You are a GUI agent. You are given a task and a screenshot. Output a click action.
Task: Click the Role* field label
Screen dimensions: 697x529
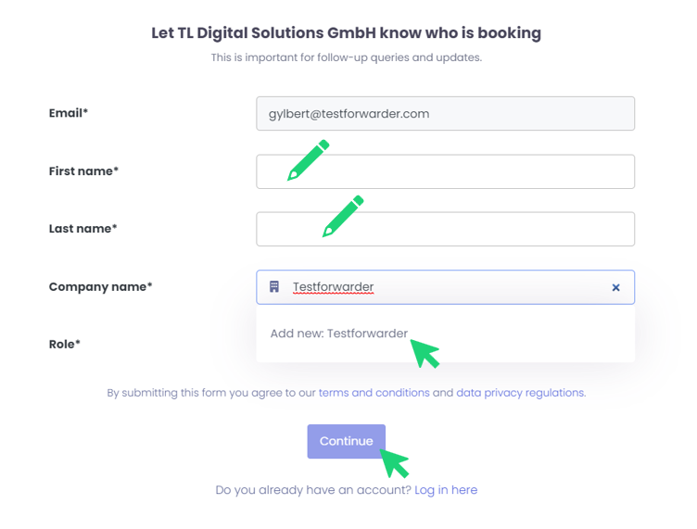[x=65, y=345]
